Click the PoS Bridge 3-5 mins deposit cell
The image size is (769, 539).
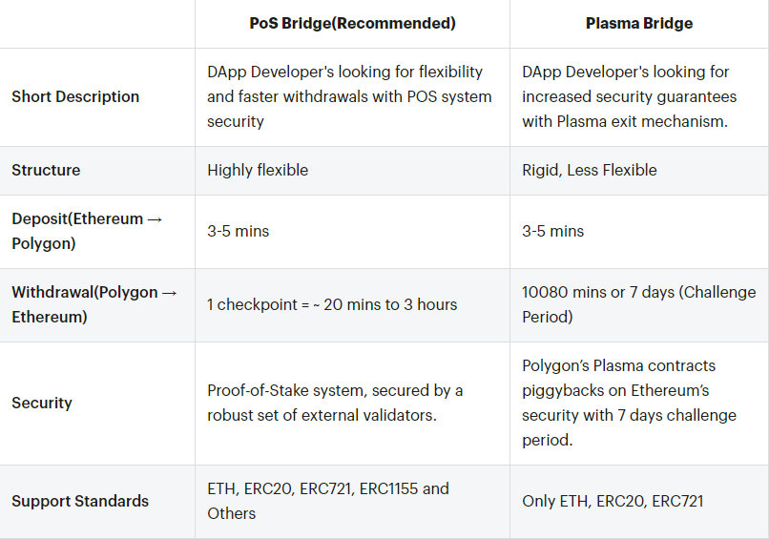[239, 231]
